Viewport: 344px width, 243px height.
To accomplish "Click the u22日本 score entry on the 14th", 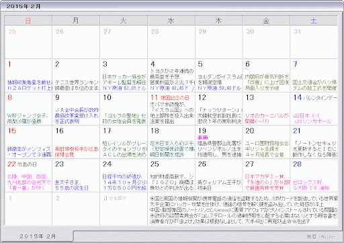I will (312, 118).
